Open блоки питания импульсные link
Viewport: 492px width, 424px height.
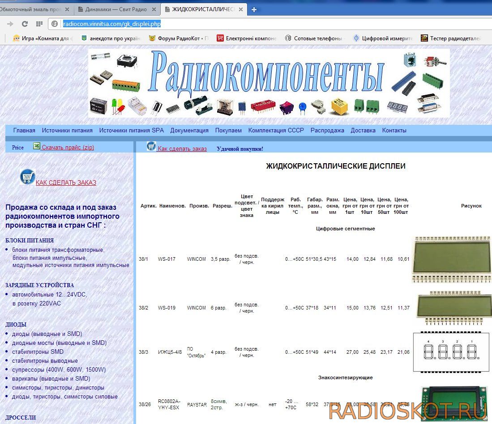click(50, 258)
